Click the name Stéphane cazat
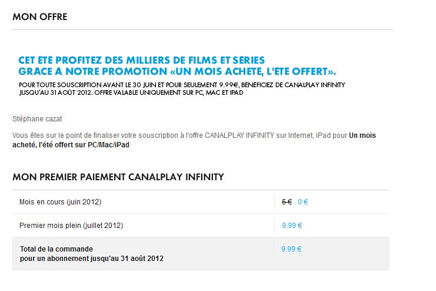This screenshot has height=291, width=436. coord(37,119)
